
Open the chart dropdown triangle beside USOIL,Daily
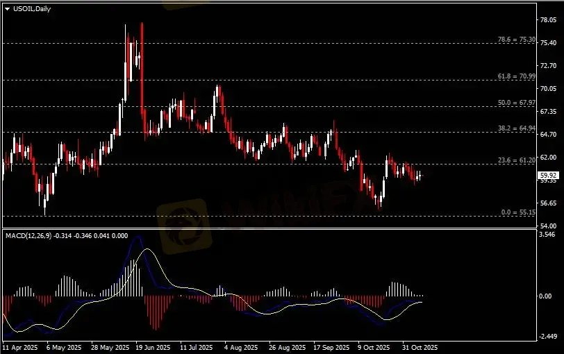pyautogui.click(x=7, y=8)
